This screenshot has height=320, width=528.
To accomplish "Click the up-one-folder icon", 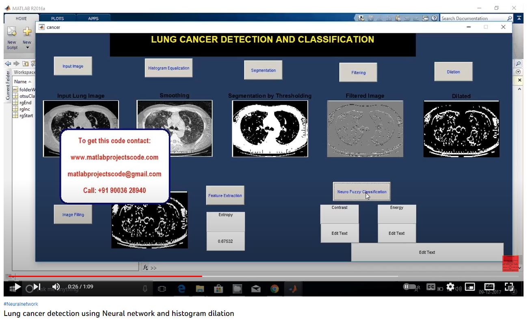I will (x=25, y=63).
